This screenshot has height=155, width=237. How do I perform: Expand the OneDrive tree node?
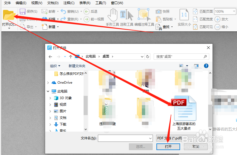tap(48, 83)
